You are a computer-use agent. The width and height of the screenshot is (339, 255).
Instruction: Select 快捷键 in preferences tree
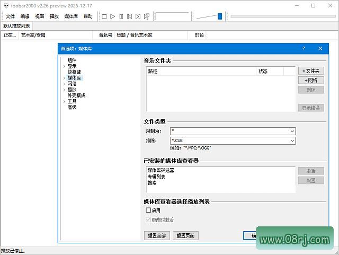[x=74, y=72]
